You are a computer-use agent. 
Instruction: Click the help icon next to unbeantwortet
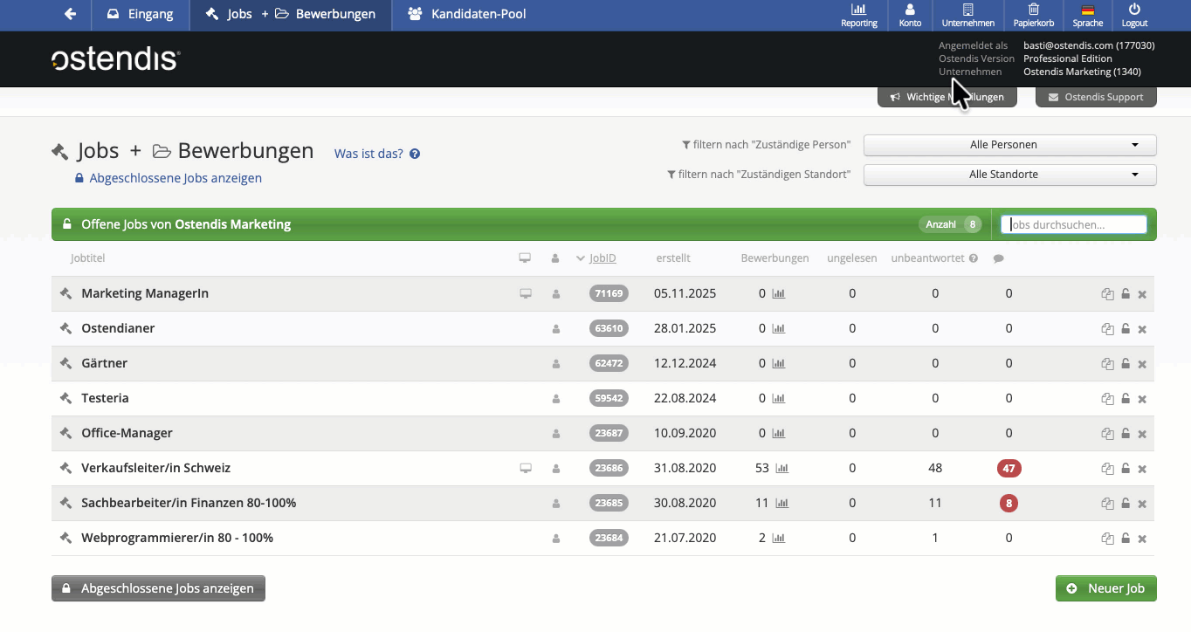pyautogui.click(x=974, y=258)
